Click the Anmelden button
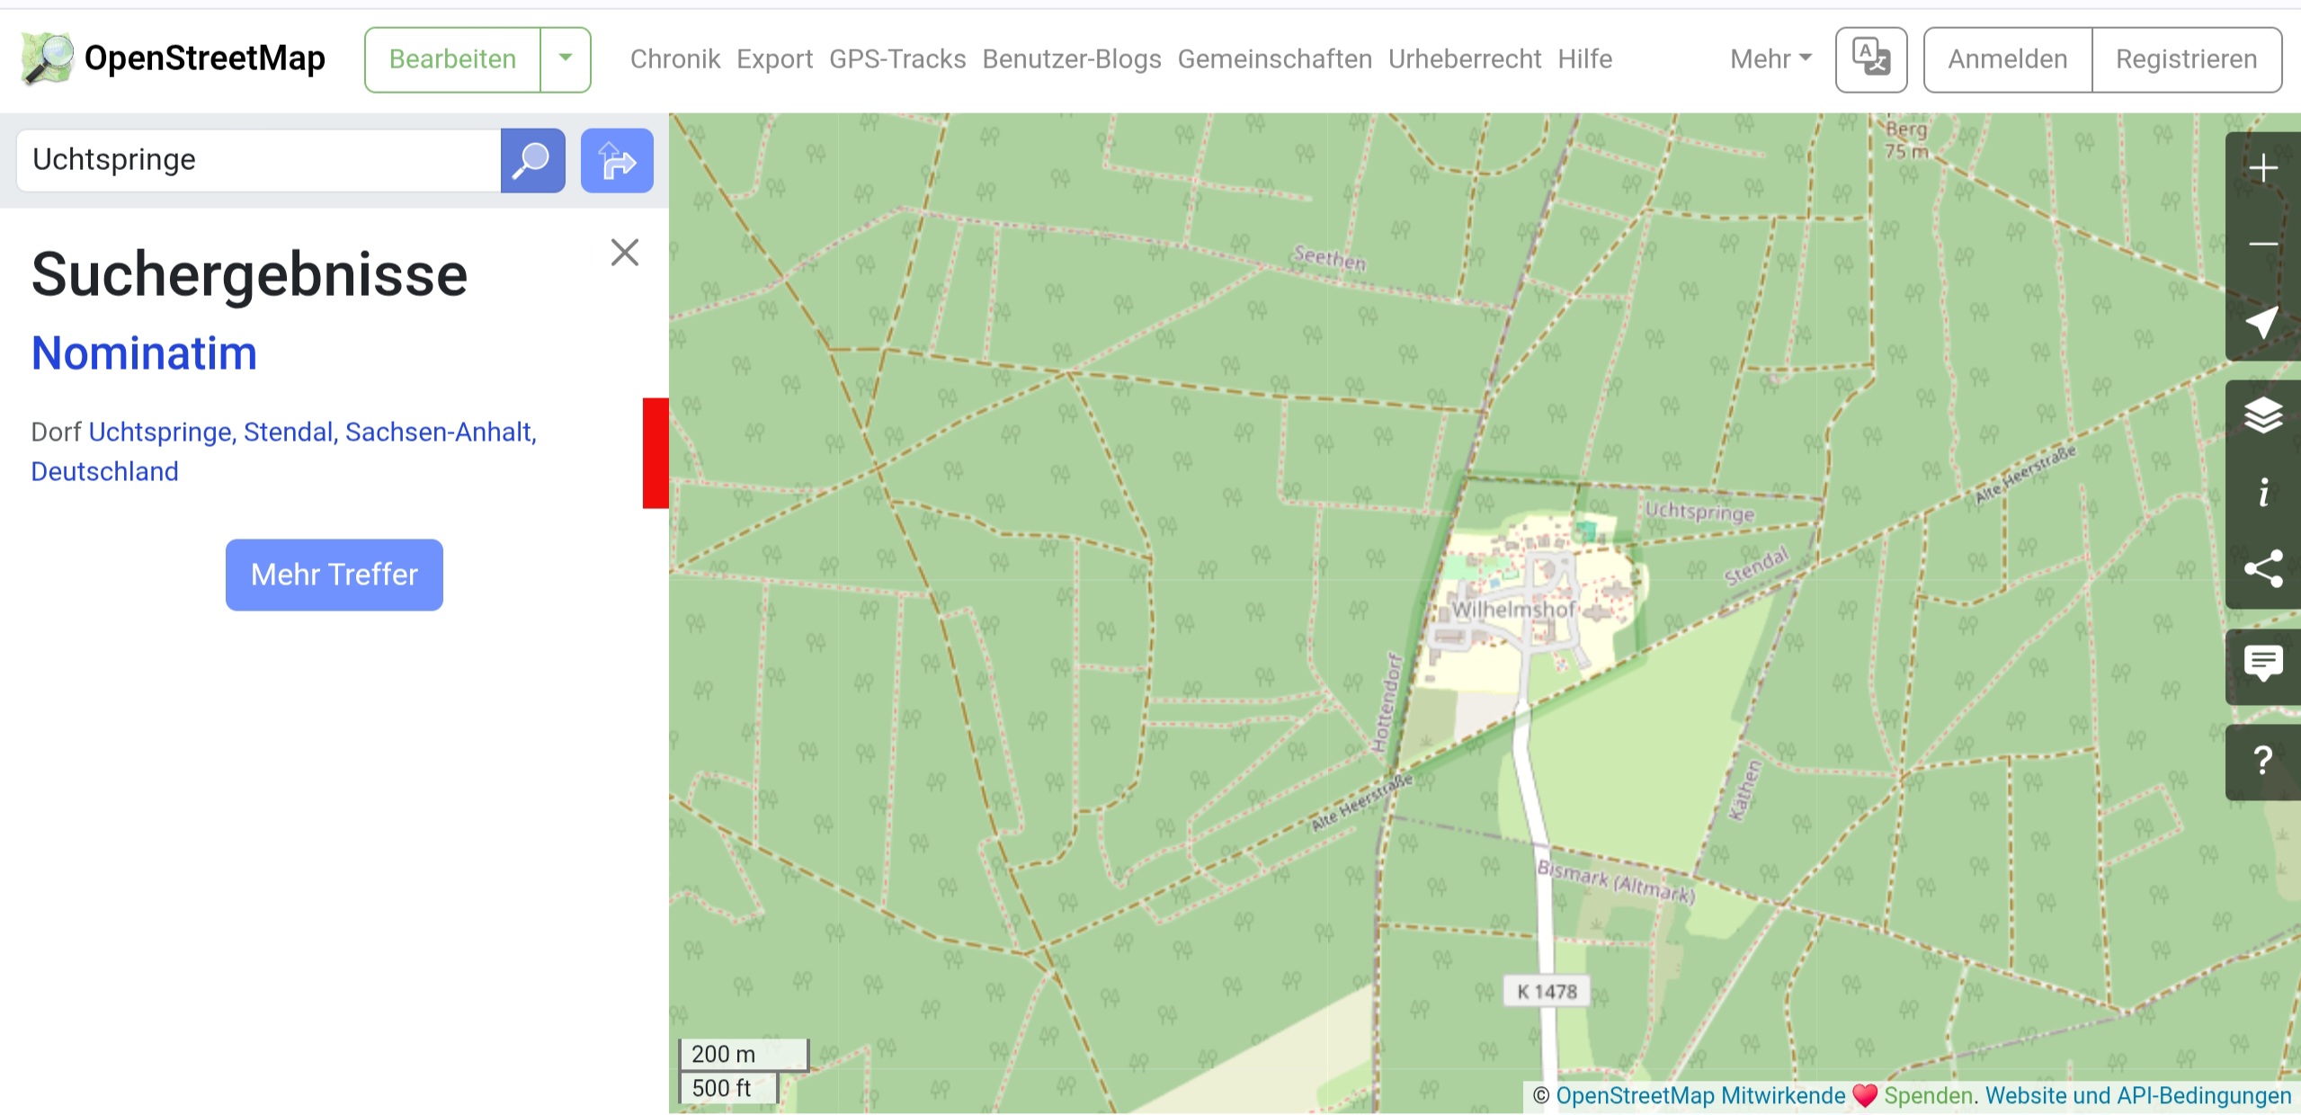Viewport: 2301px width, 1115px height. pyautogui.click(x=2008, y=59)
